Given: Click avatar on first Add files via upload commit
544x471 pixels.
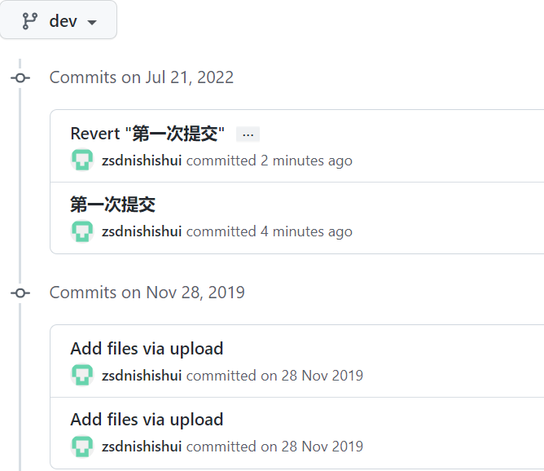Looking at the screenshot, I should point(82,375).
